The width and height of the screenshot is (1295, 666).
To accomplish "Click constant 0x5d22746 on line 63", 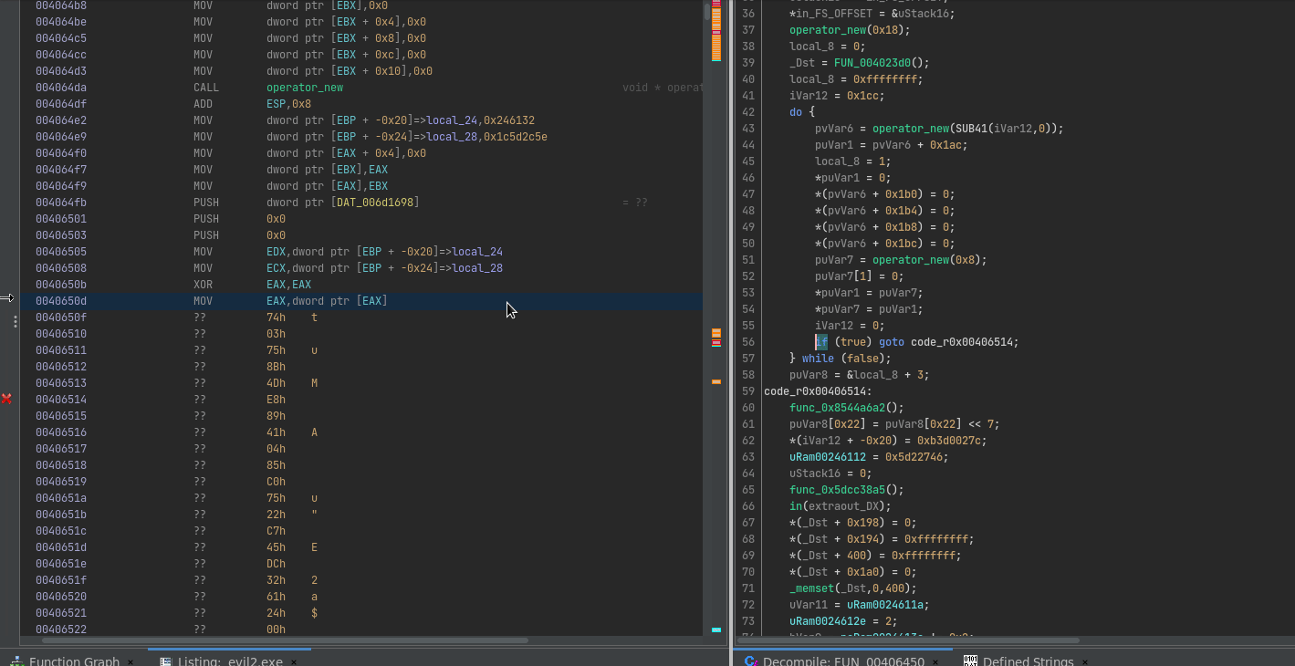I will pyautogui.click(x=914, y=457).
